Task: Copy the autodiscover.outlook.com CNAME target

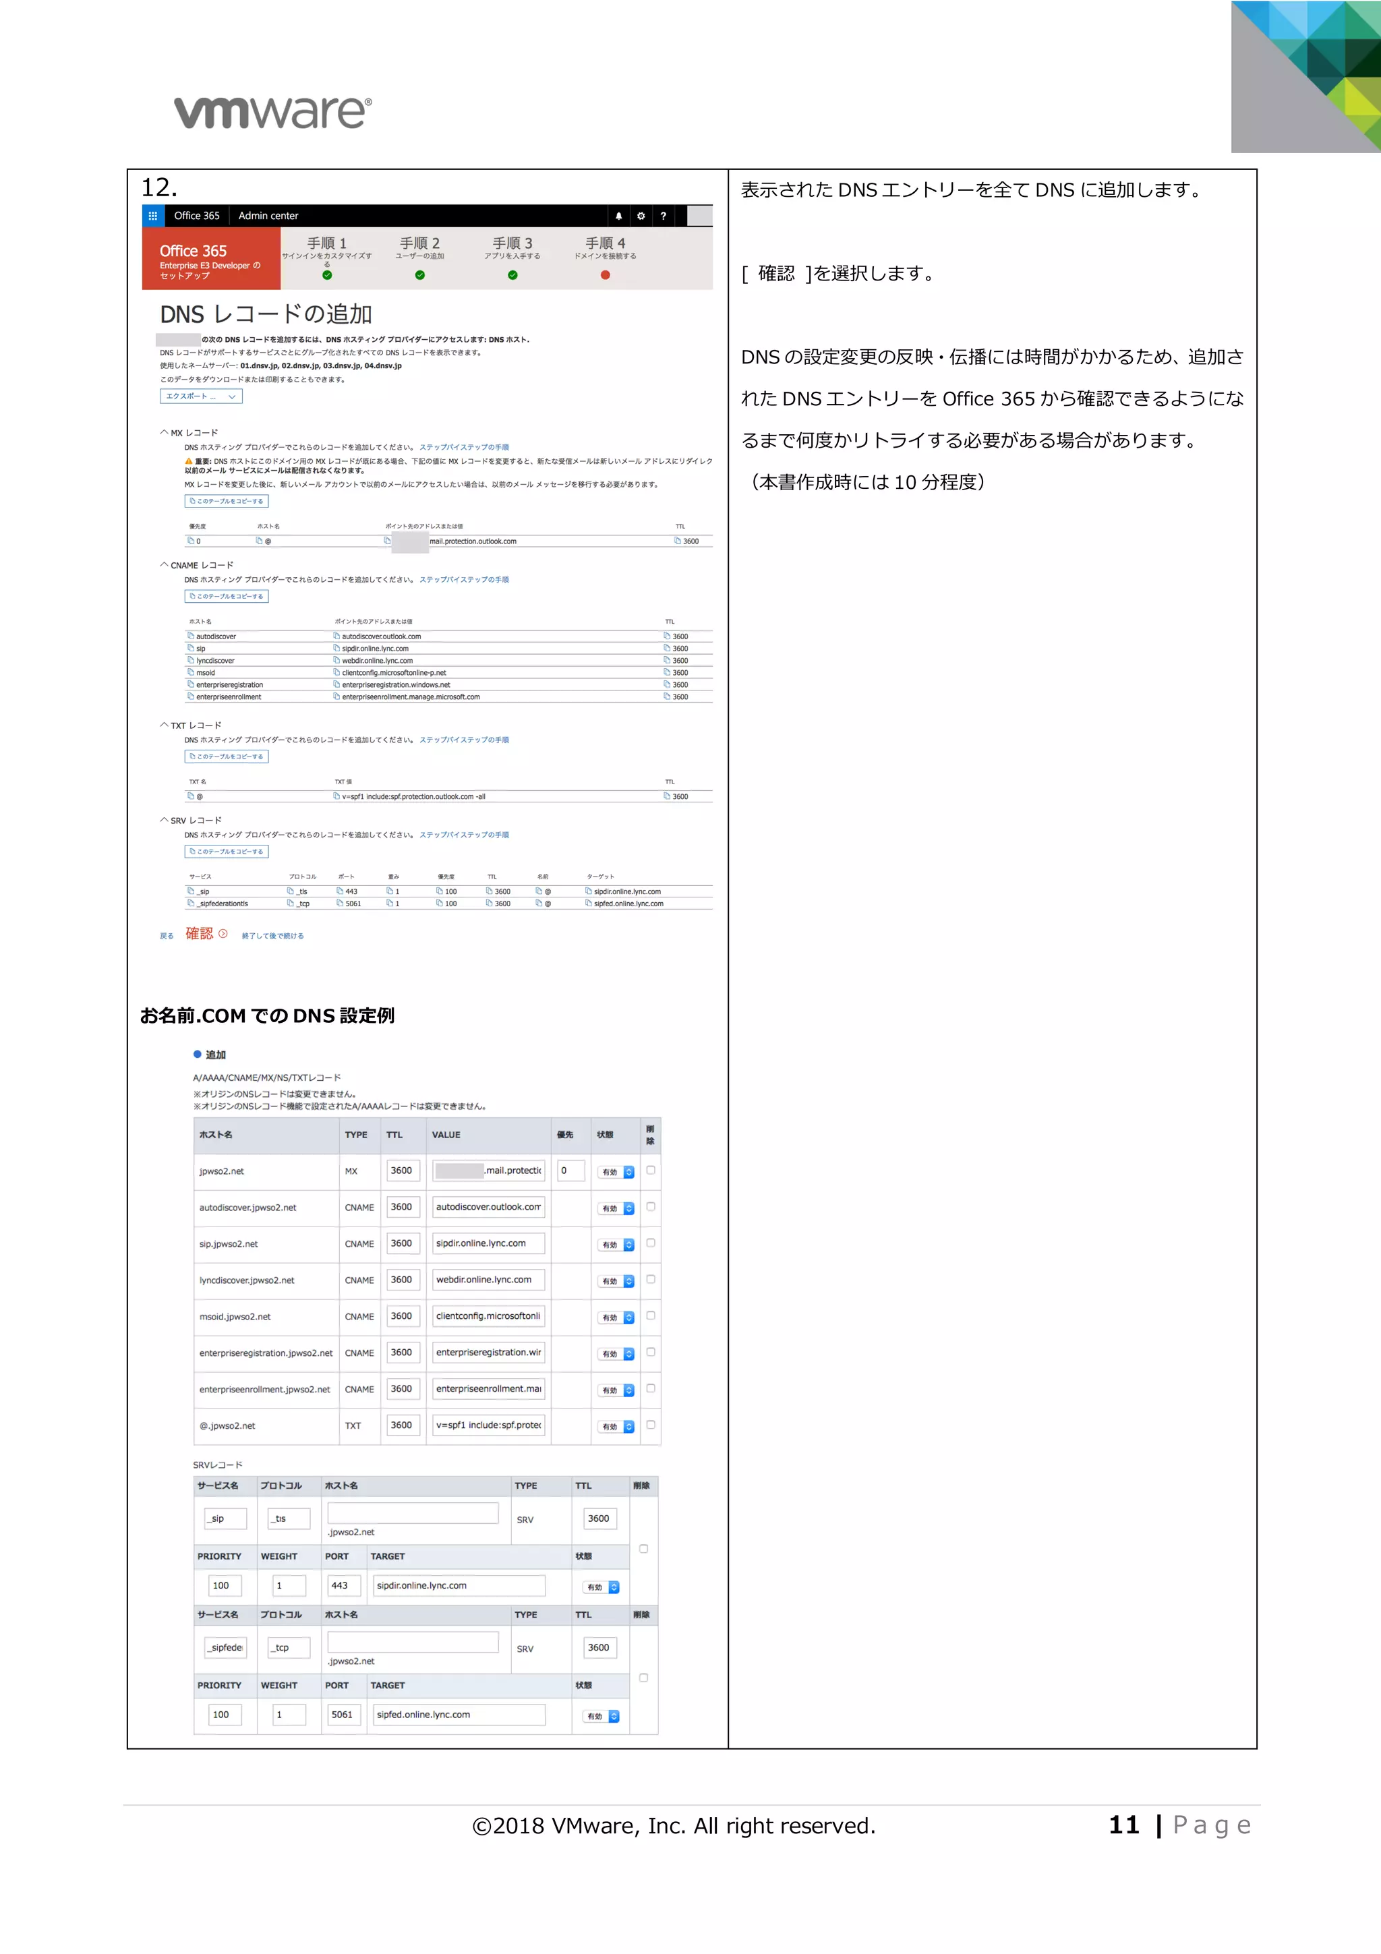Action: pyautogui.click(x=337, y=636)
